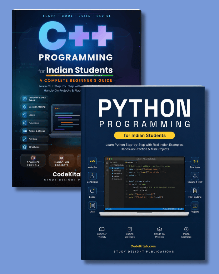Click the Loops icon on the Python cover
Screen dimensions: 219x274
pos(92,191)
